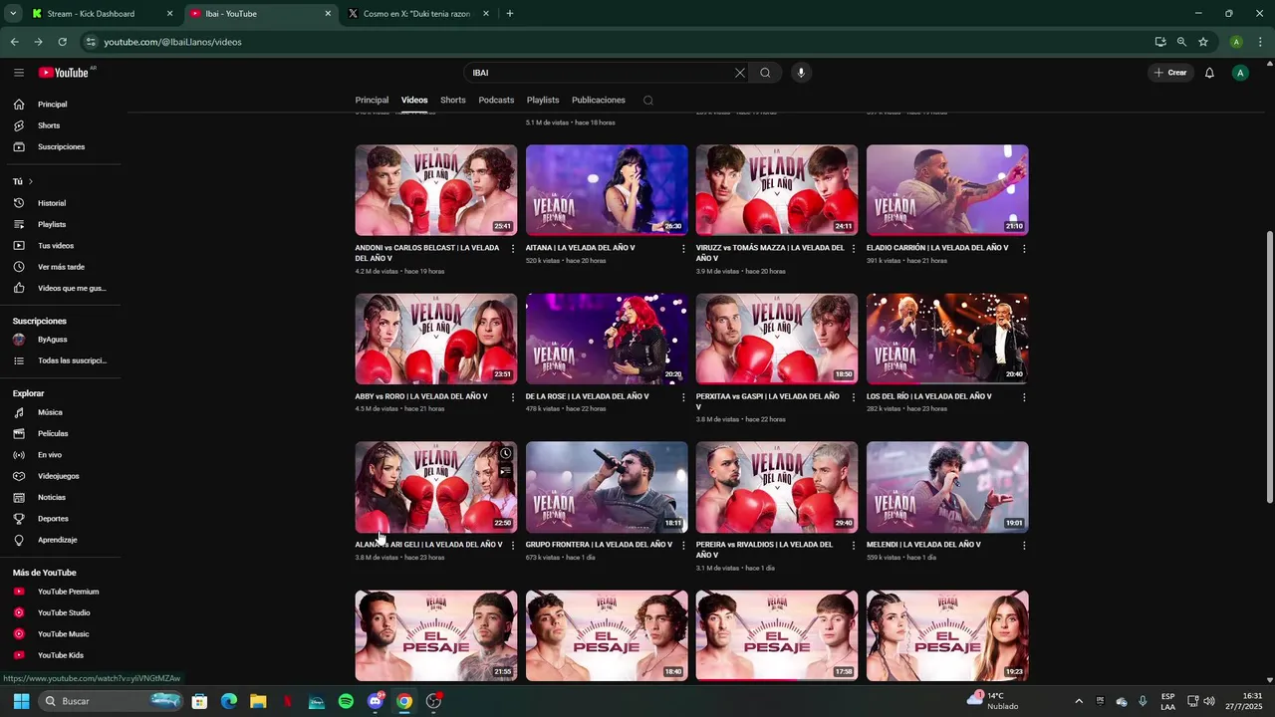Reload the page
Image resolution: width=1275 pixels, height=717 pixels.
click(62, 42)
